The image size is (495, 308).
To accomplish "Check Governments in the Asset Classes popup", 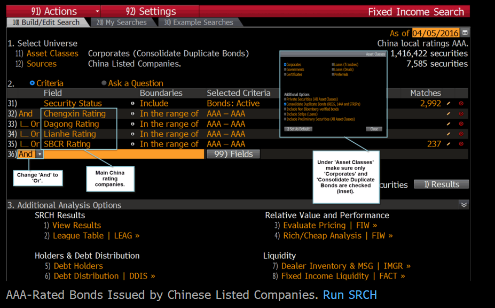I will click(x=285, y=70).
